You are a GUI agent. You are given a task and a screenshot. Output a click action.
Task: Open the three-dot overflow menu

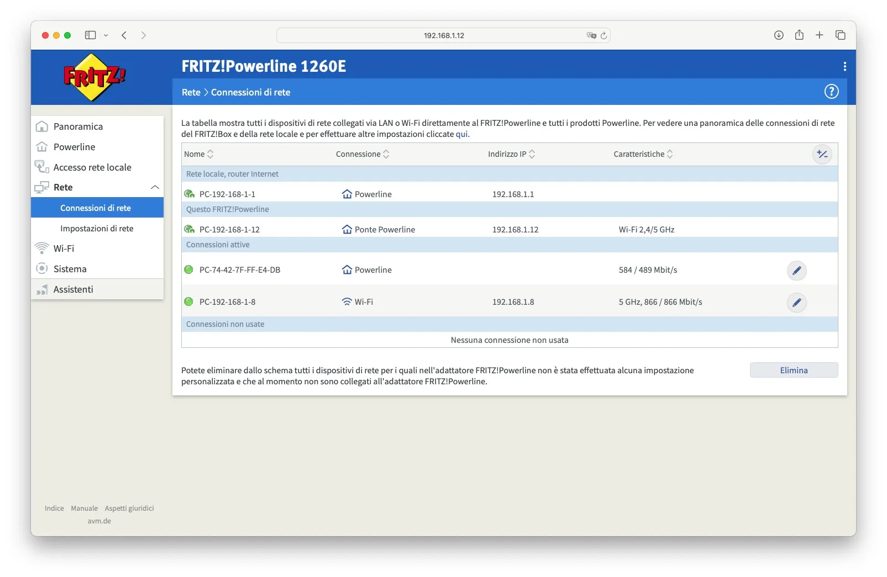(844, 66)
